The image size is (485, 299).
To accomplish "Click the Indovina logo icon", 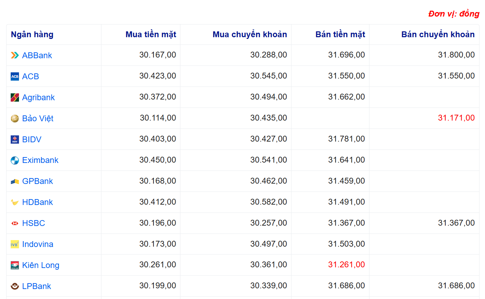I will pyautogui.click(x=15, y=244).
